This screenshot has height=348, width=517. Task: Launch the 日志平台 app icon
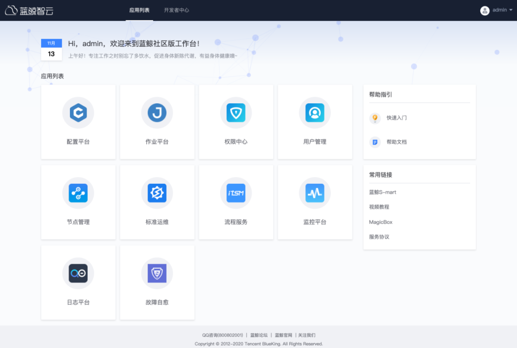pyautogui.click(x=78, y=273)
